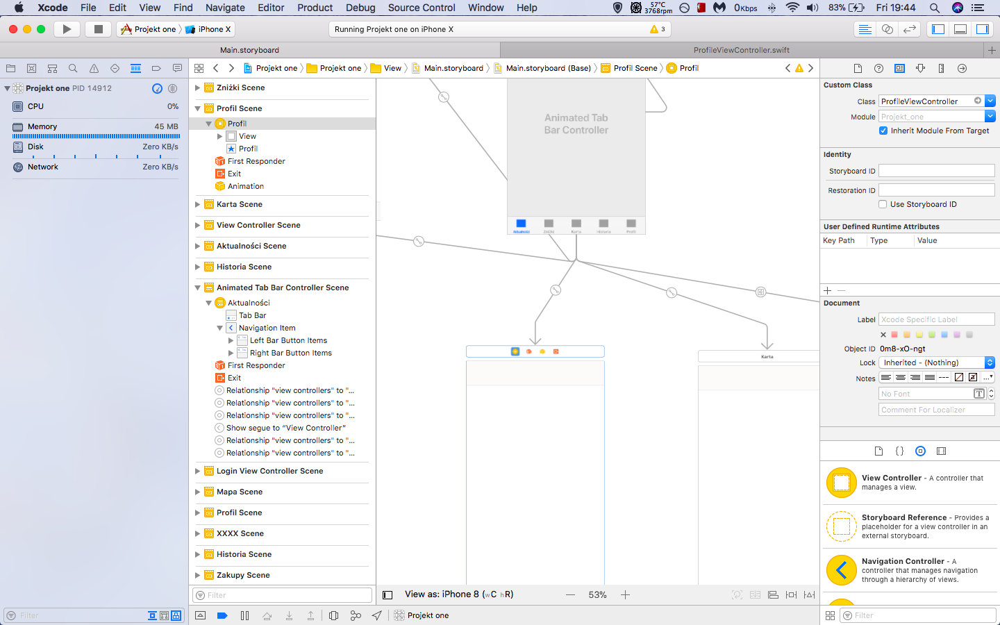The width and height of the screenshot is (1000, 625).
Task: Expand Left Bar Button Items
Action: tap(231, 340)
